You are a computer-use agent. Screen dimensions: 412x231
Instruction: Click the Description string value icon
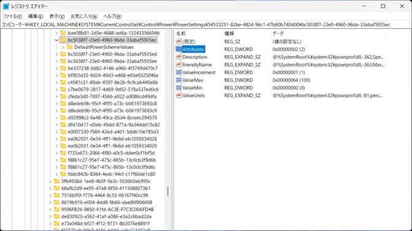178,57
